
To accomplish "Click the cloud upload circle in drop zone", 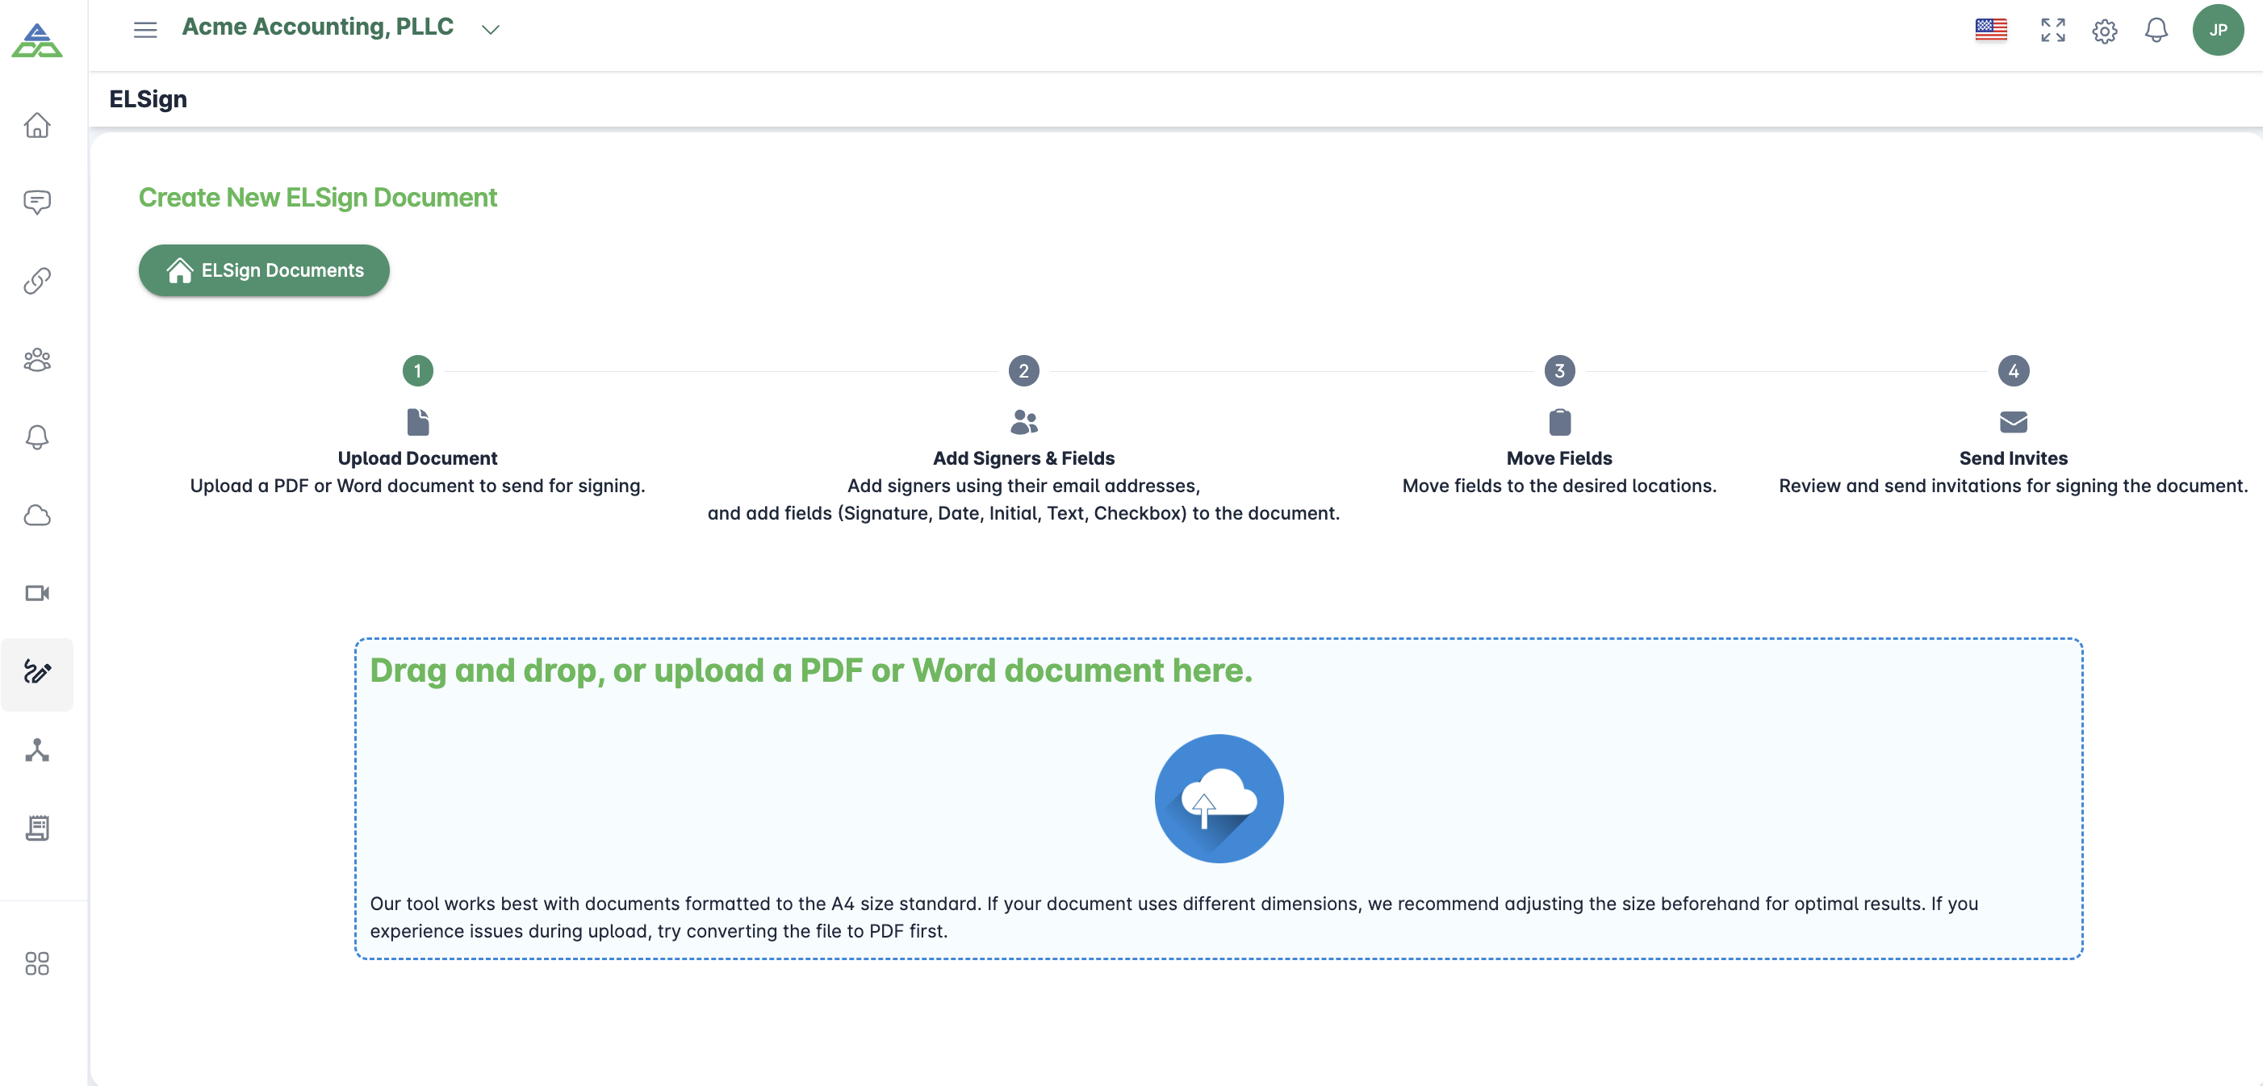I will [x=1219, y=798].
